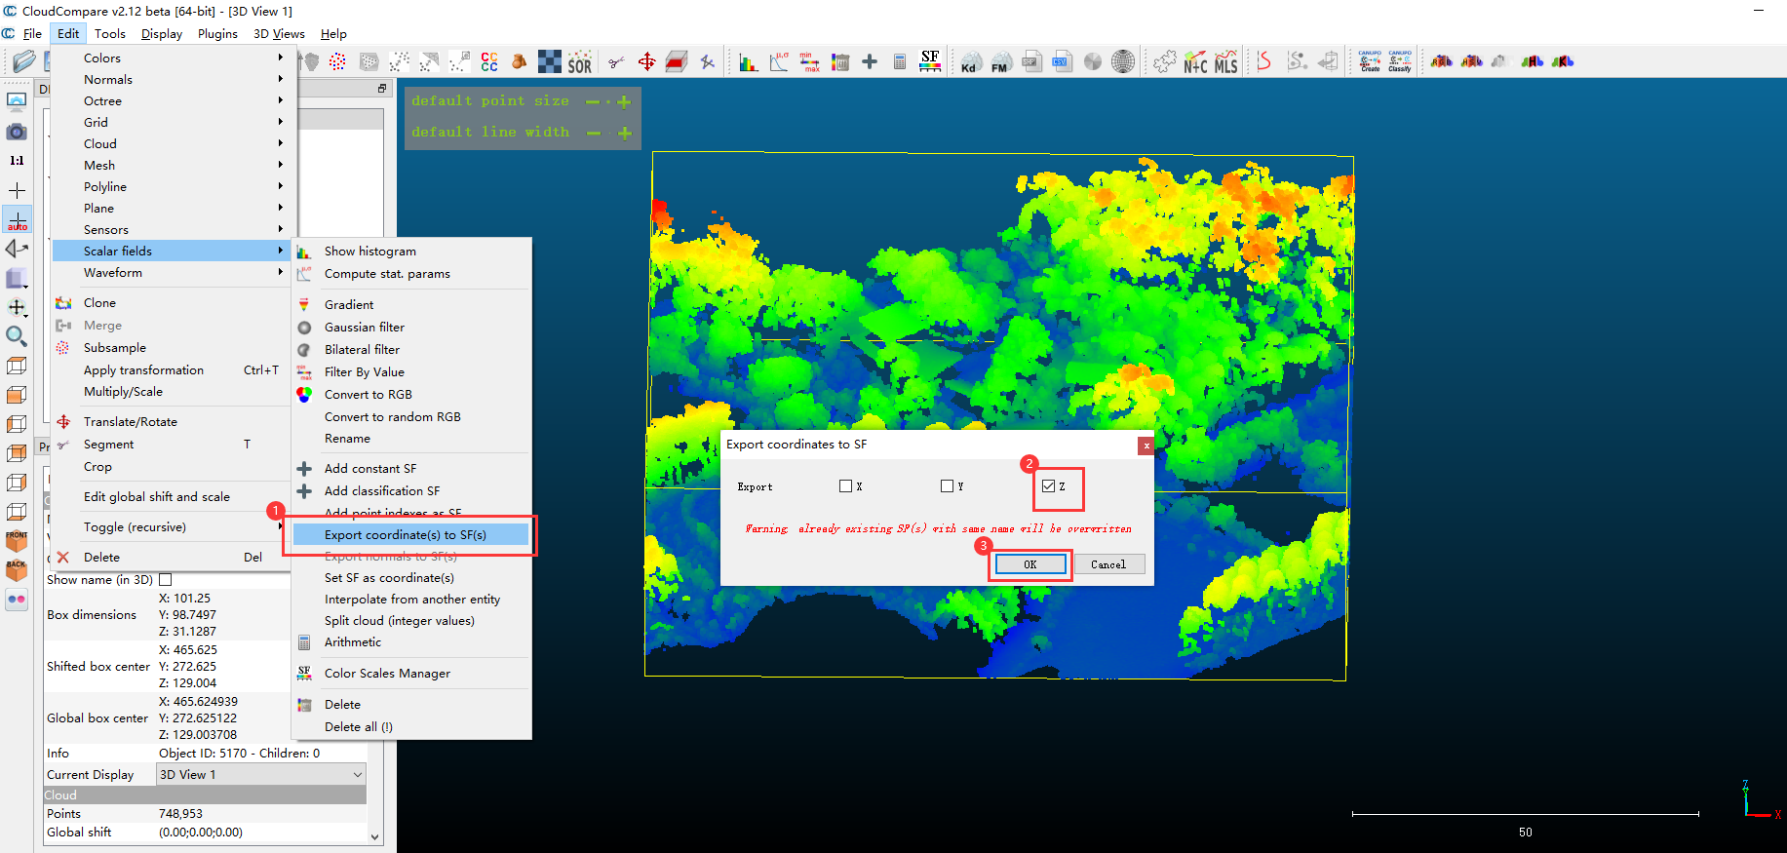Choose Subsample in the Edit menu
1787x853 pixels.
click(172, 347)
